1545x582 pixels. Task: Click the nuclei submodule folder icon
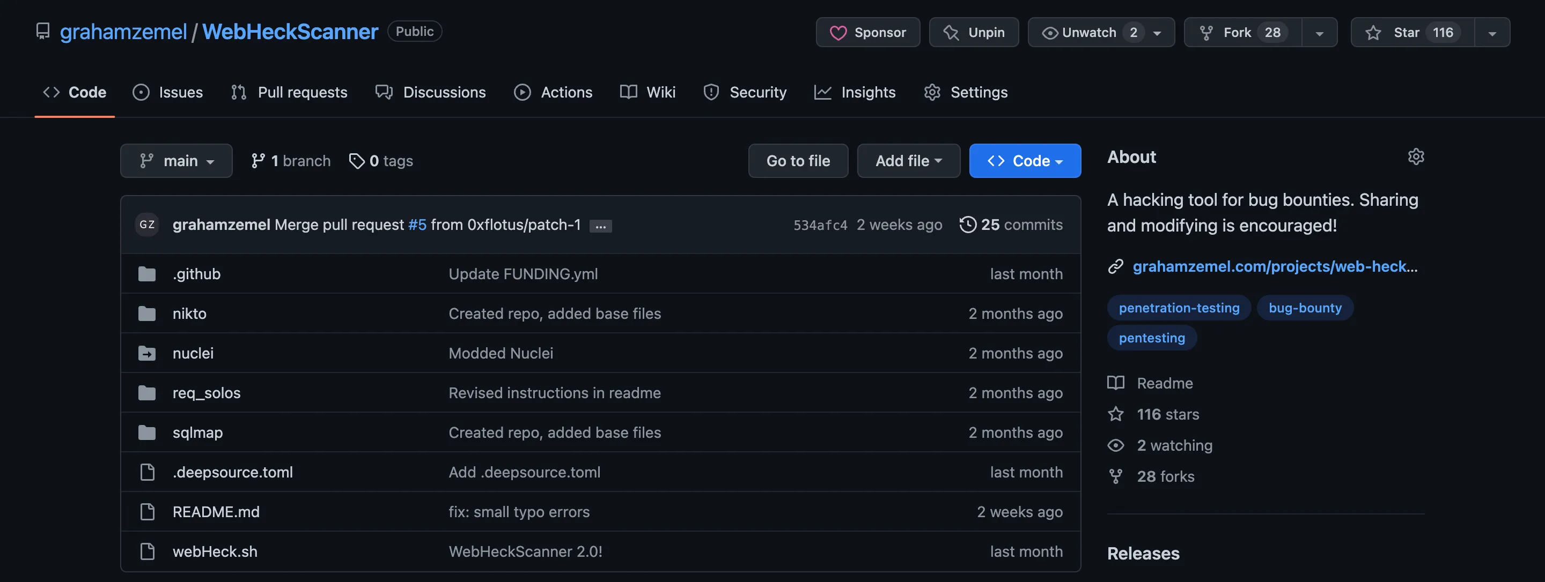pos(147,353)
